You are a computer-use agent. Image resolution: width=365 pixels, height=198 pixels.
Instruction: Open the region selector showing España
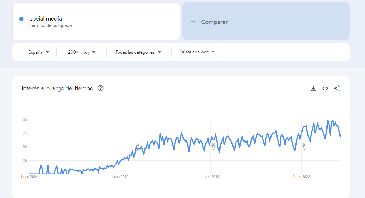38,52
